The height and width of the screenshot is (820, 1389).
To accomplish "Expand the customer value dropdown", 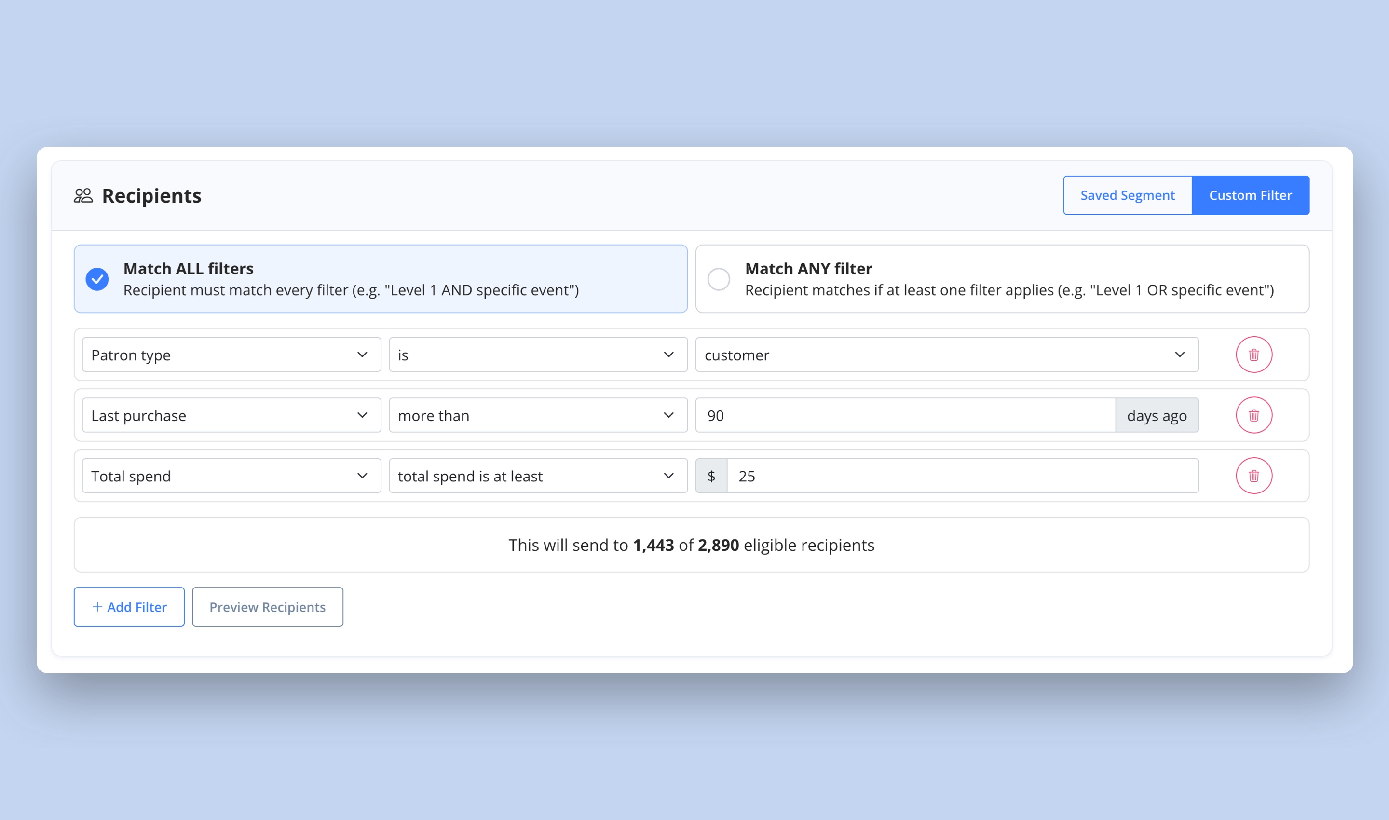I will point(947,355).
